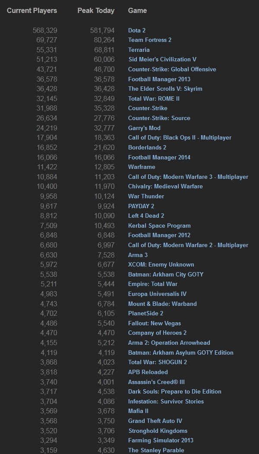259x454 pixels.
Task: Open Counter-Strike: Global Offensive link
Action: click(172, 69)
